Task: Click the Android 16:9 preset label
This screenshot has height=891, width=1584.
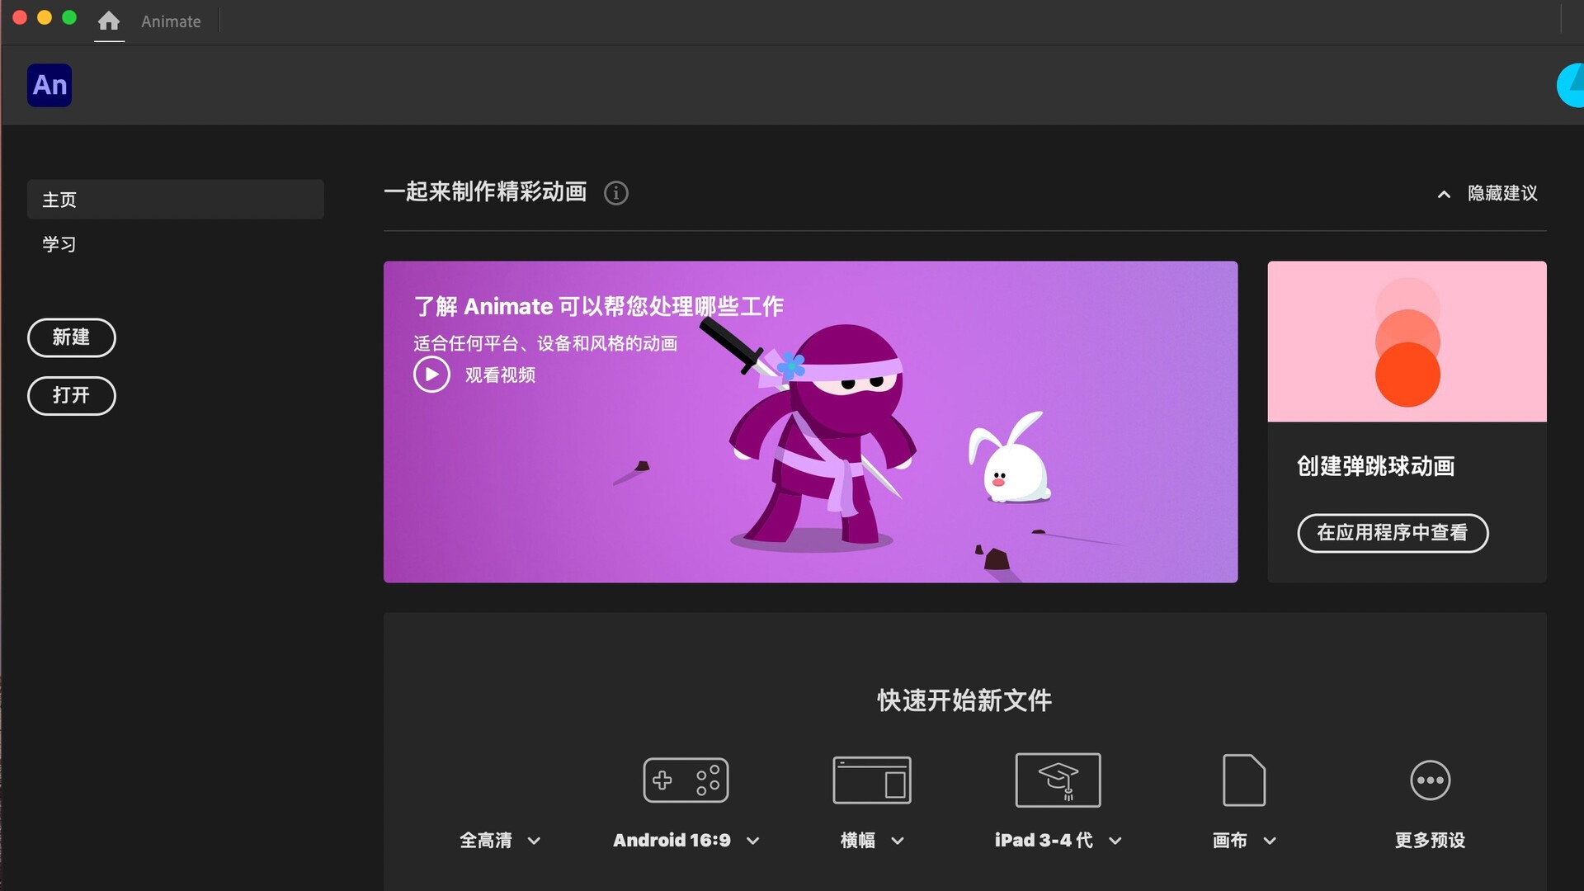Action: click(672, 840)
